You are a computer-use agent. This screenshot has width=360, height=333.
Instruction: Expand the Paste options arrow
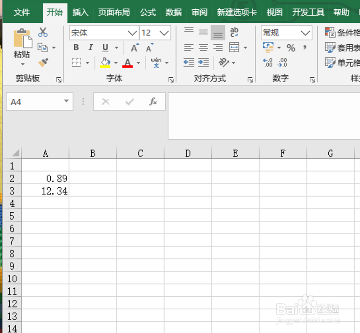click(22, 64)
